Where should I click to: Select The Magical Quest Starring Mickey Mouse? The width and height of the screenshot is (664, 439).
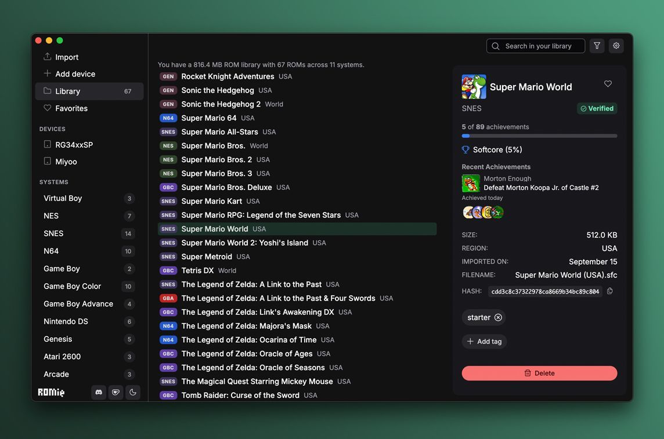(297, 382)
